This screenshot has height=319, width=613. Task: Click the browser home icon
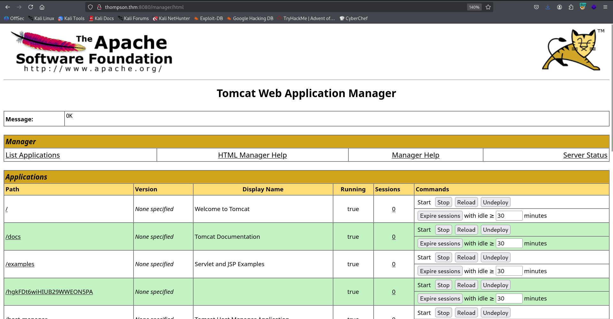click(42, 7)
